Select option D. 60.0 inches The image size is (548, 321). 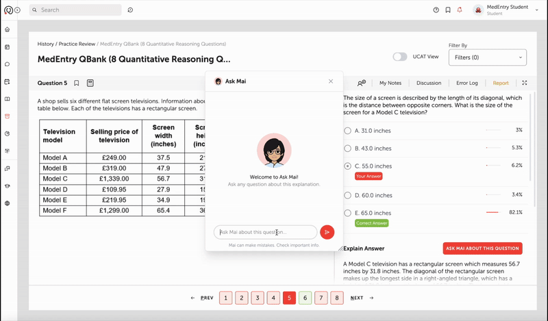pyautogui.click(x=347, y=195)
